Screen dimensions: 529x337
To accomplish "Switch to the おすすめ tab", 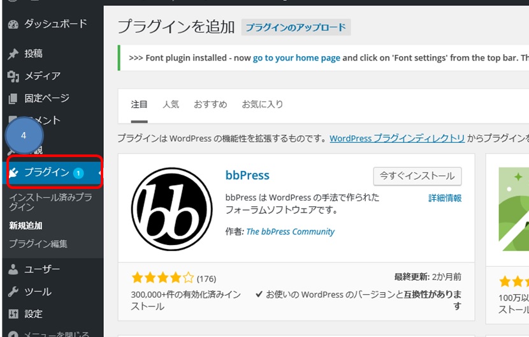I will pos(210,104).
